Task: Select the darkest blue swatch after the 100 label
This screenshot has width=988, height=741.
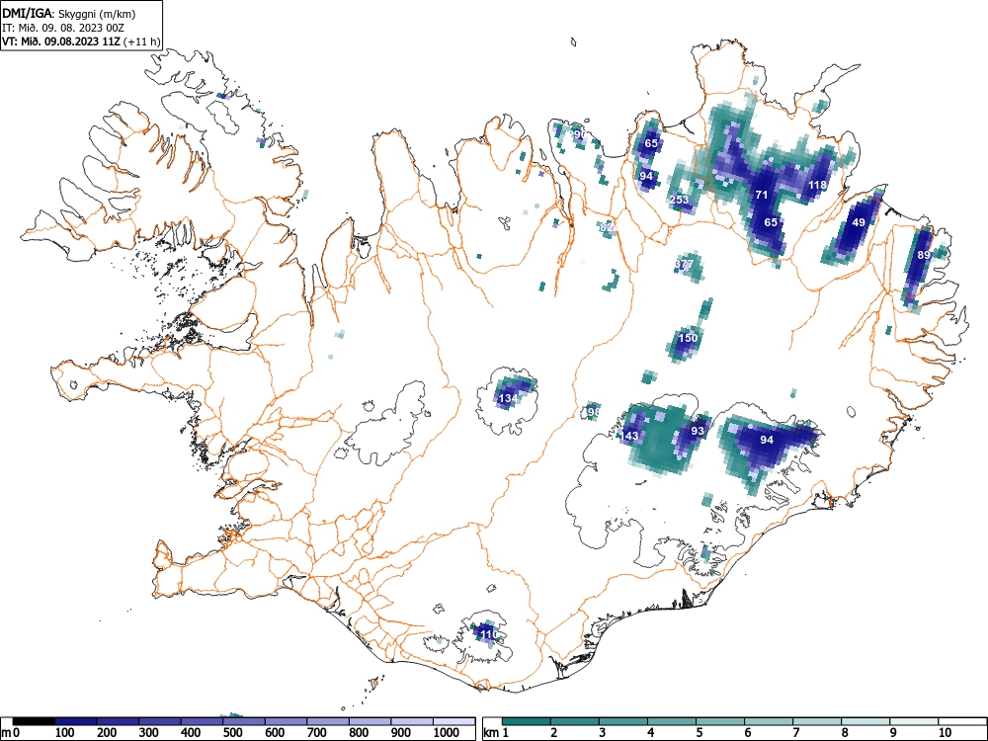Action: click(x=76, y=721)
